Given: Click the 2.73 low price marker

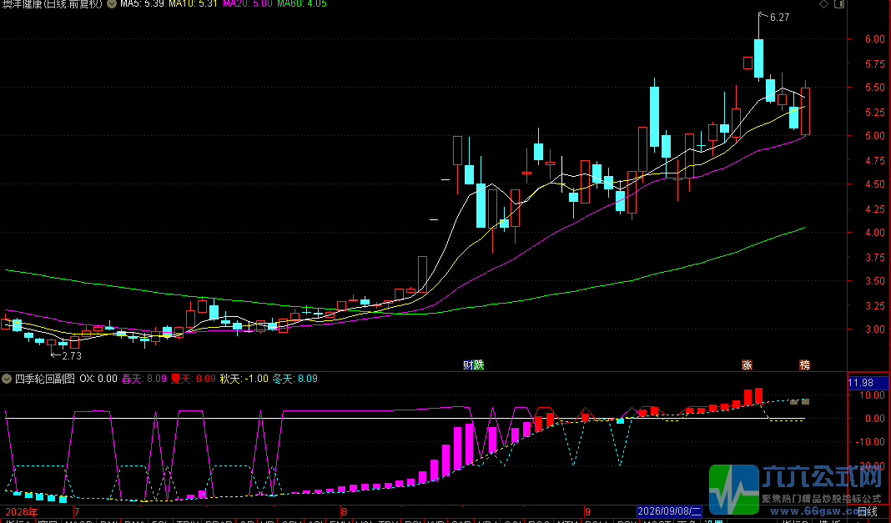Looking at the screenshot, I should click(x=72, y=356).
